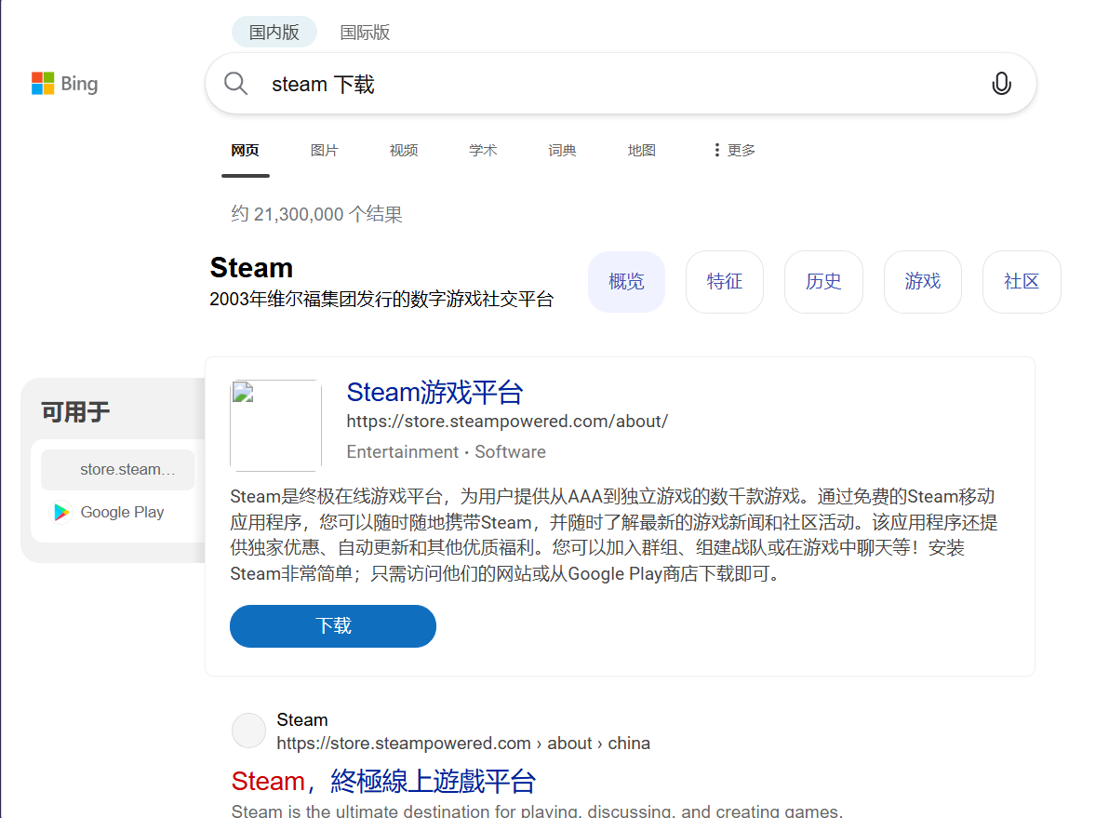Focus the search box containing steam 下载
The width and height of the screenshot is (1109, 818).
(x=621, y=84)
